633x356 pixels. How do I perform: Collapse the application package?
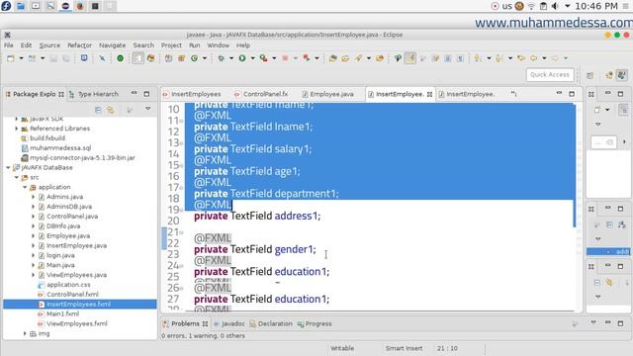point(25,187)
